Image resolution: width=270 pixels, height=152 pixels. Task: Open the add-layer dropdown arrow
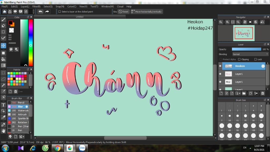coord(240,93)
